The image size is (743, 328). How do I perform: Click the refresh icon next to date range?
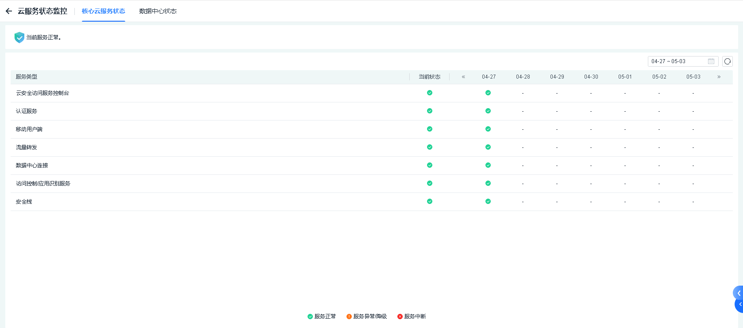coord(727,61)
